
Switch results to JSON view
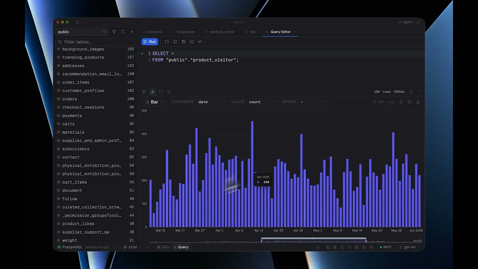click(x=161, y=92)
